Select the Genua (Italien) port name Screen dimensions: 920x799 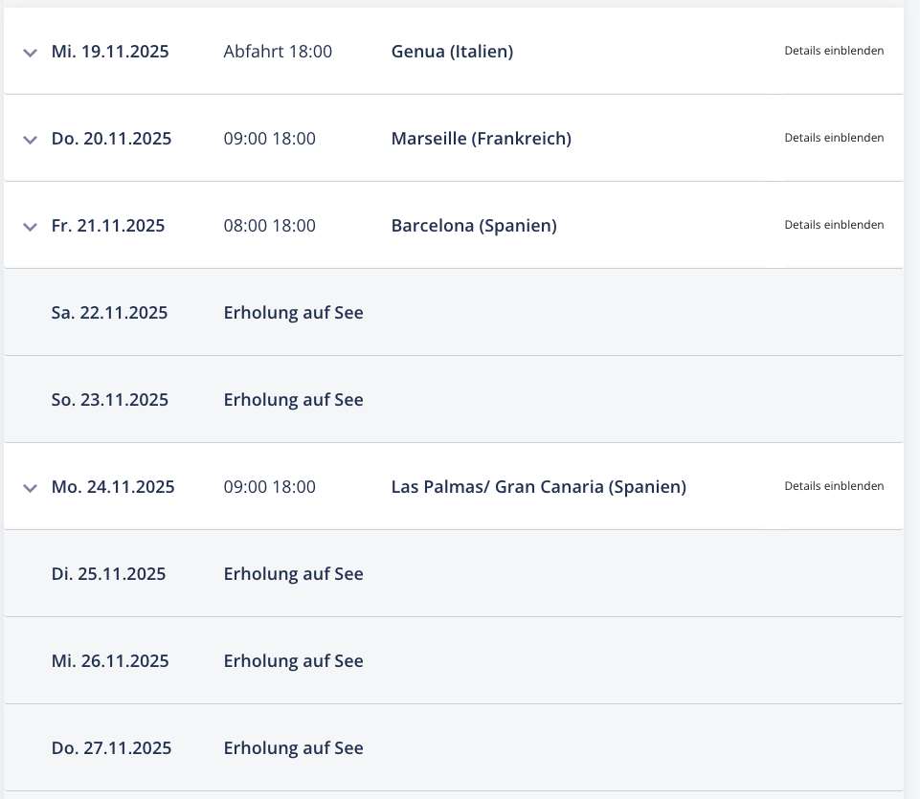(x=453, y=52)
